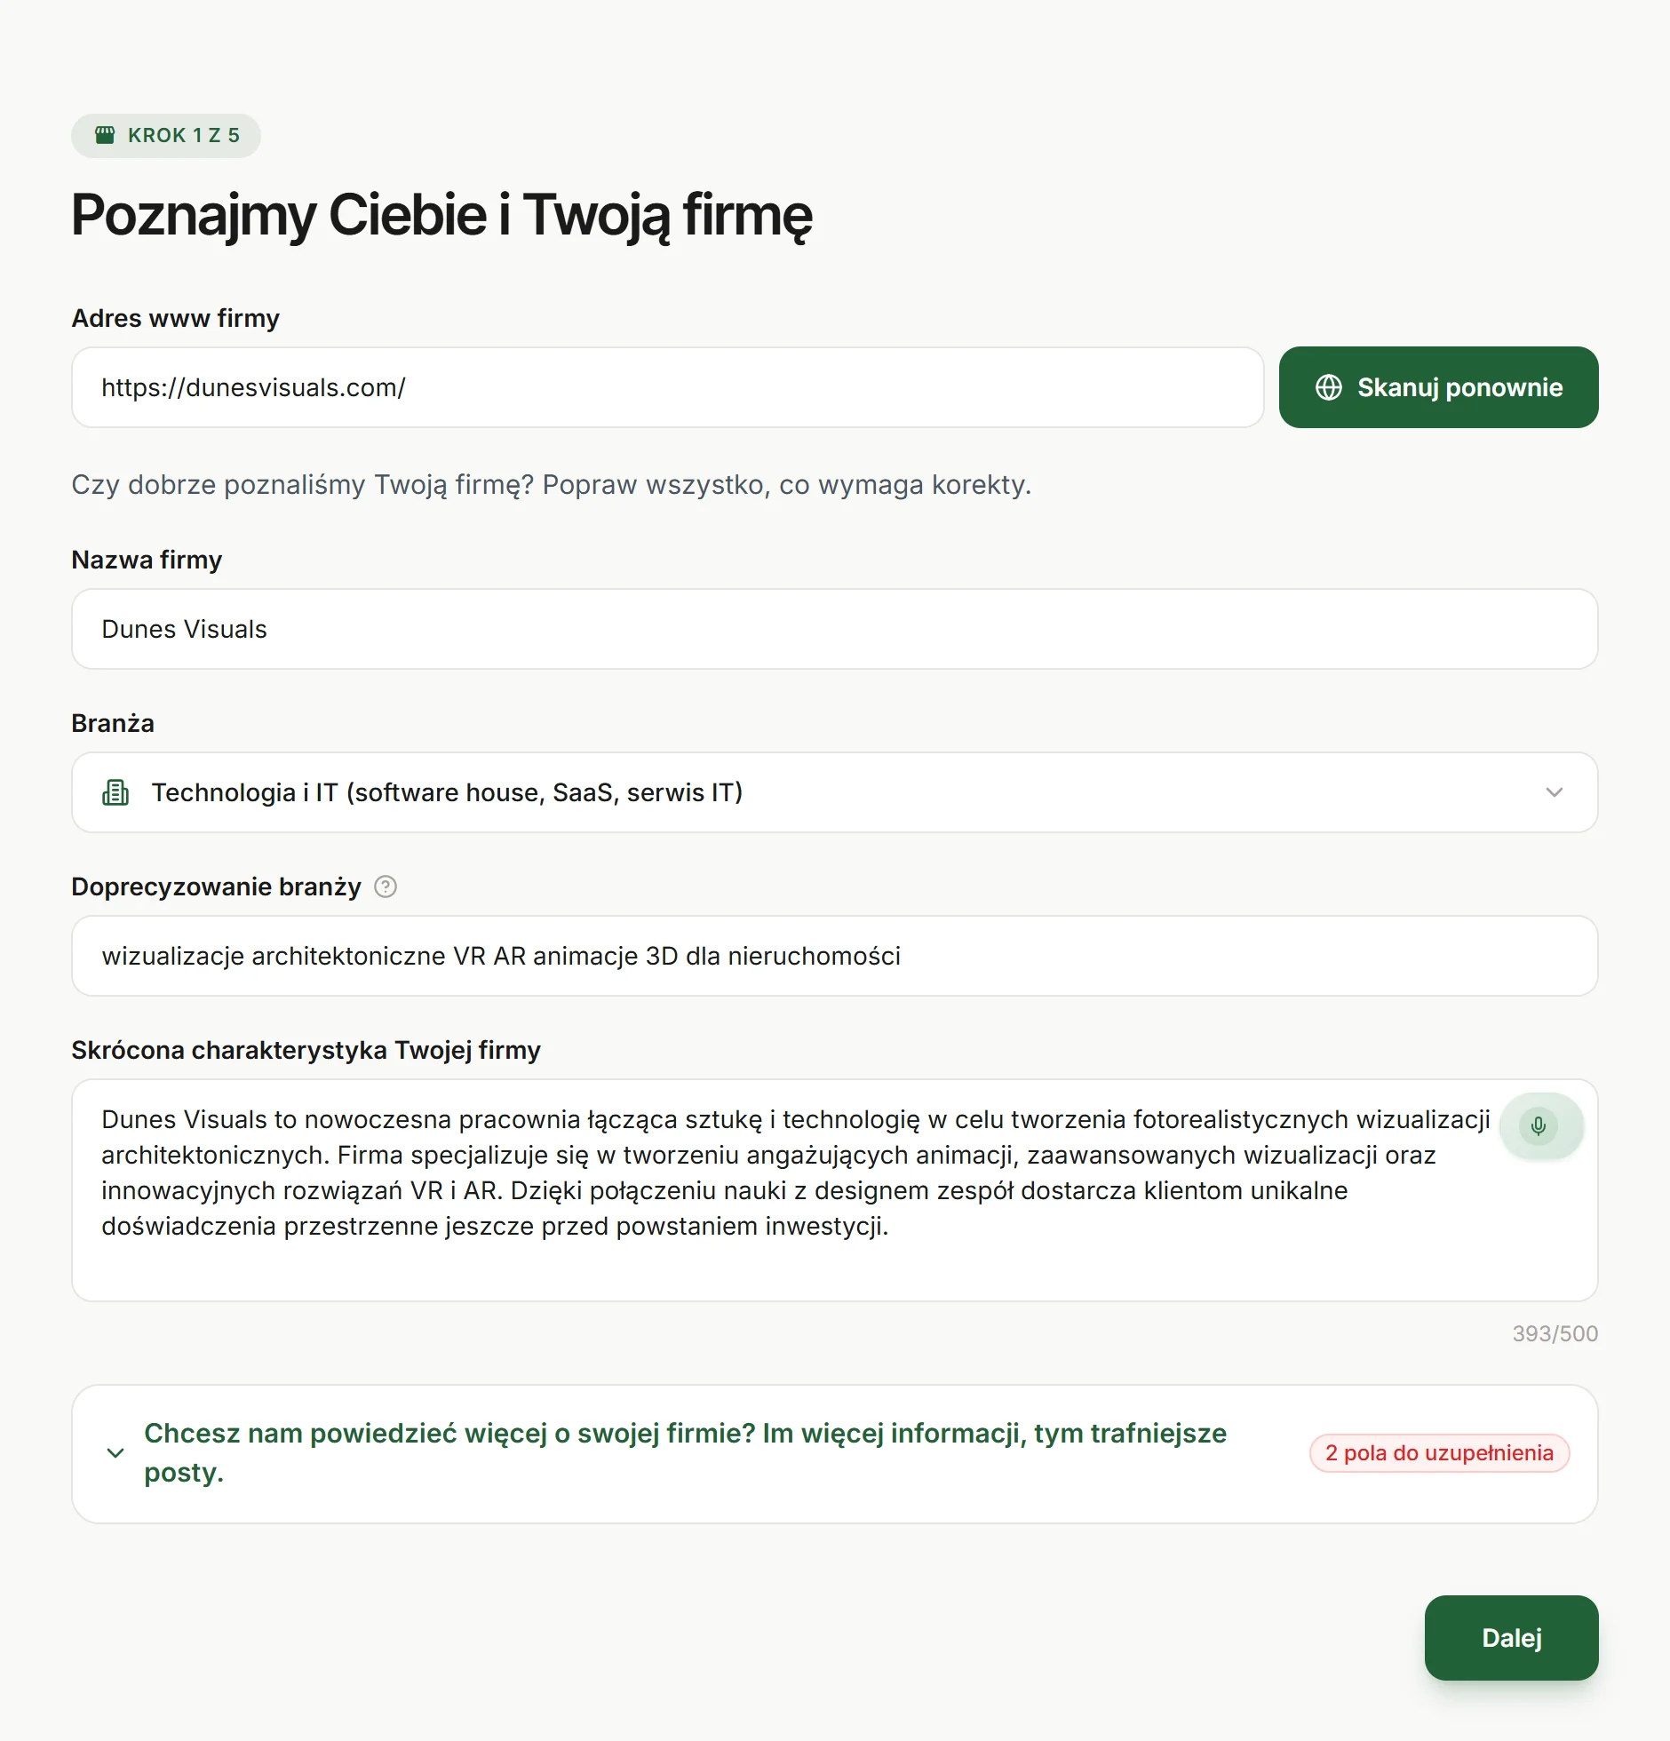The height and width of the screenshot is (1741, 1670).
Task: Click the globe icon in Skanuj ponownie
Action: [1329, 387]
